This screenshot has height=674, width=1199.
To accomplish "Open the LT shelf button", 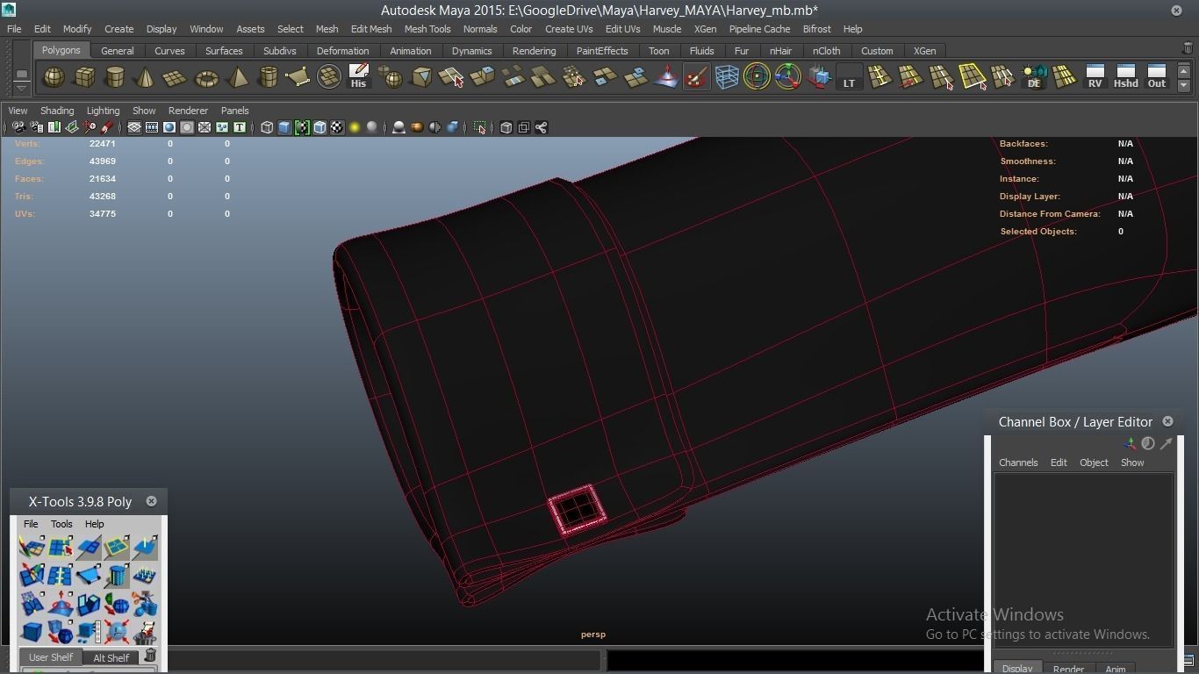I will click(x=849, y=77).
